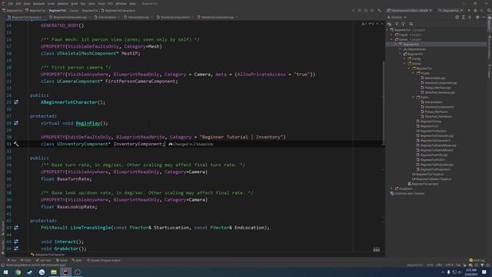This screenshot has height=277, width=492.
Task: Click the ABeginnerTutCharacter breadcrumb below the editor
Action: pos(48,255)
